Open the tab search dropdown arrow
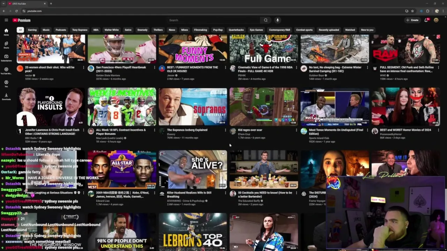 3,3
